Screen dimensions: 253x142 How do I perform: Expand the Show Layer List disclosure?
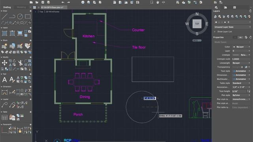[x=215, y=32]
